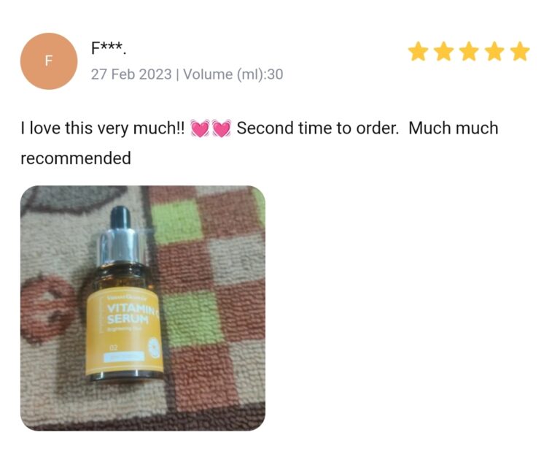Click the first pink heart emoji
The image size is (560, 454).
(200, 128)
